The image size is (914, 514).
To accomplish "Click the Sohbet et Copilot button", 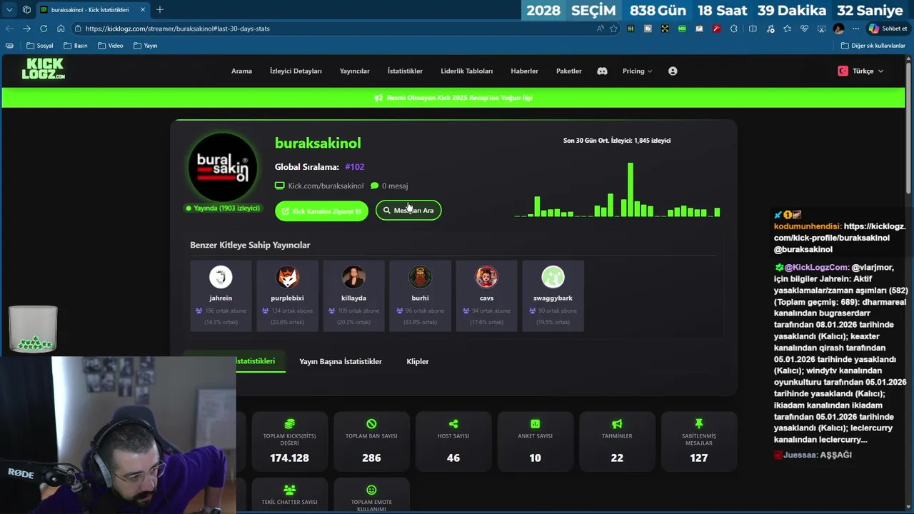I will [x=887, y=29].
